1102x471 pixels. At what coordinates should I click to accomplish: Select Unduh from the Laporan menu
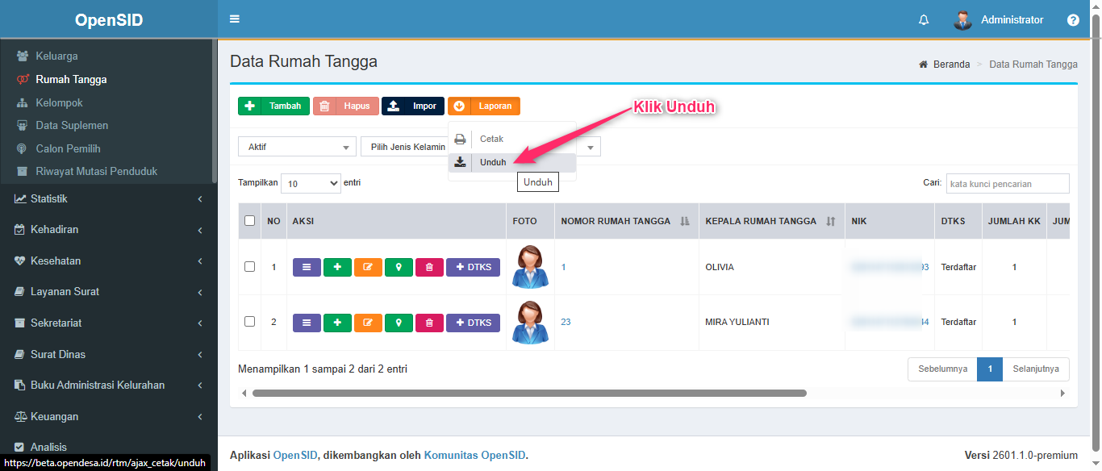coord(492,162)
